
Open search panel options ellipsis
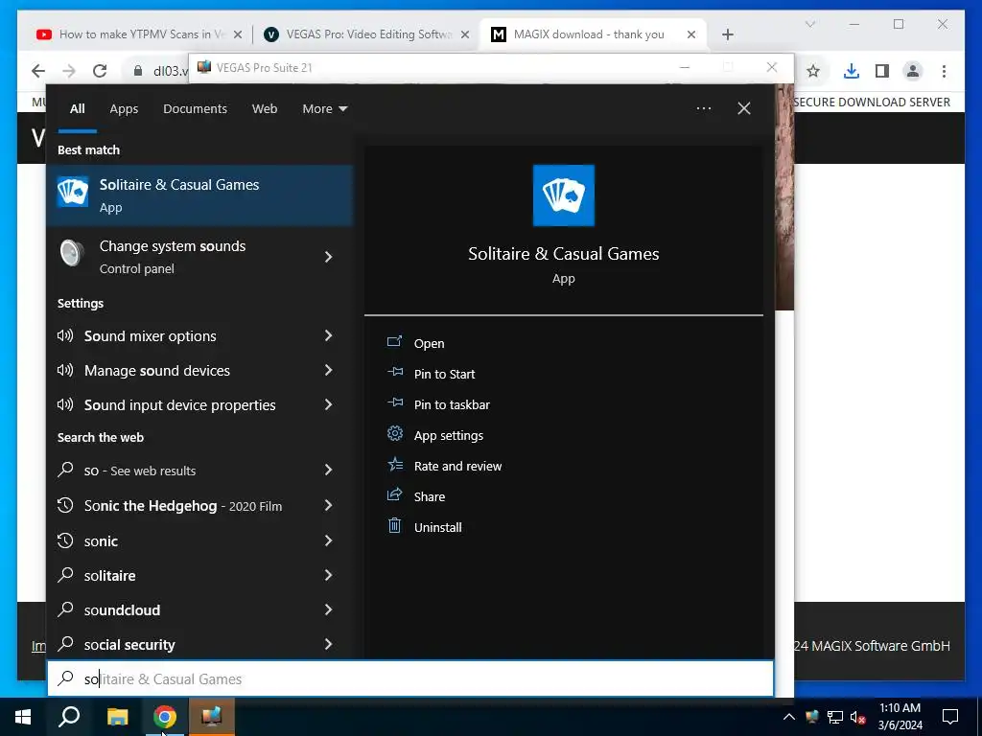click(x=703, y=108)
